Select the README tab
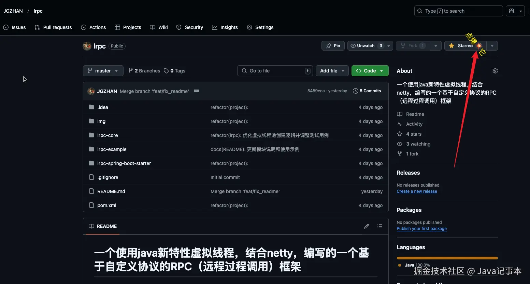The width and height of the screenshot is (530, 284). pos(103,226)
